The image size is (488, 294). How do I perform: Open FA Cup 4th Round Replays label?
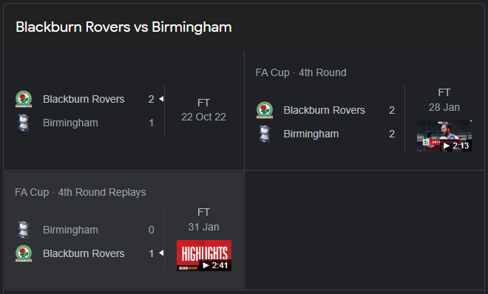point(81,192)
